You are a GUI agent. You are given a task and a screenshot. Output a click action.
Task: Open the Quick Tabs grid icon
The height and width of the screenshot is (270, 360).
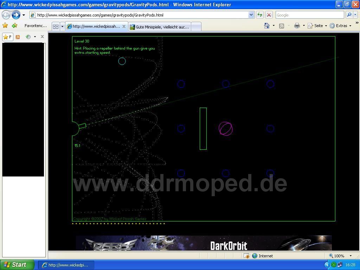56,27
